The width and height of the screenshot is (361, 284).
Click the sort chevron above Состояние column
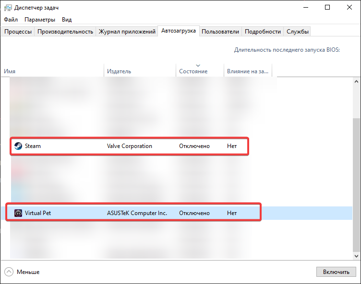coord(198,65)
